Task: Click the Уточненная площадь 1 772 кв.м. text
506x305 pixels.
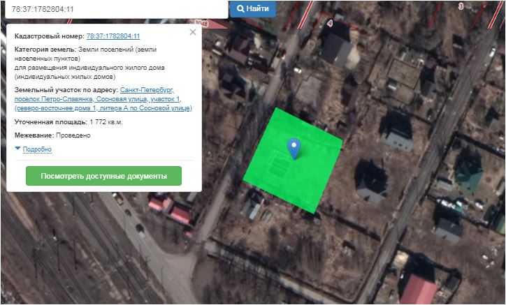Action: pos(68,122)
